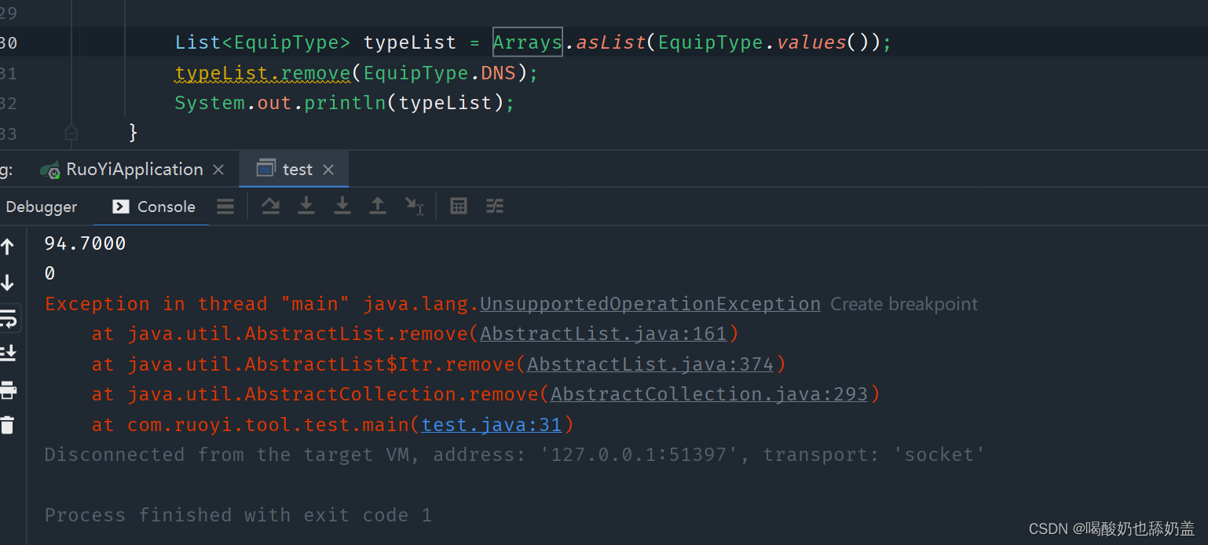The width and height of the screenshot is (1208, 545).
Task: Open test.java:31 from the stack trace
Action: coord(491,423)
